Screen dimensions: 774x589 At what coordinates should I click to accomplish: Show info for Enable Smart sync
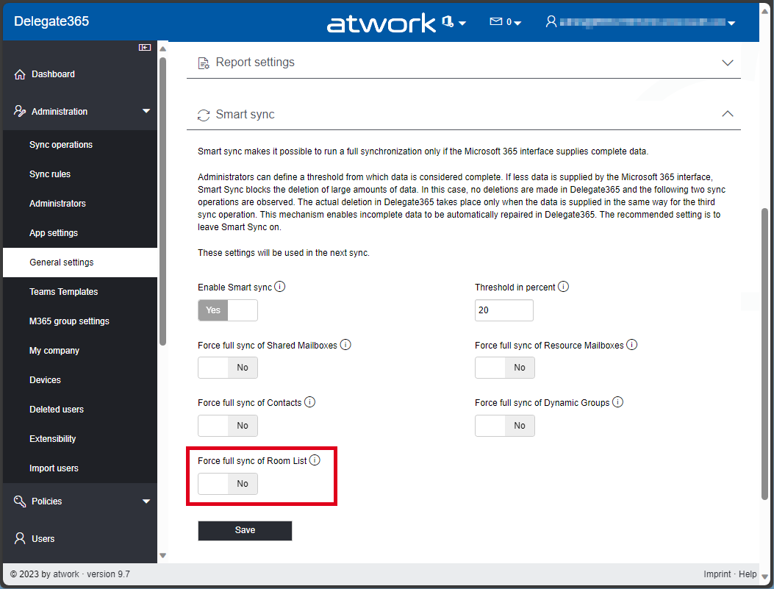coord(280,286)
